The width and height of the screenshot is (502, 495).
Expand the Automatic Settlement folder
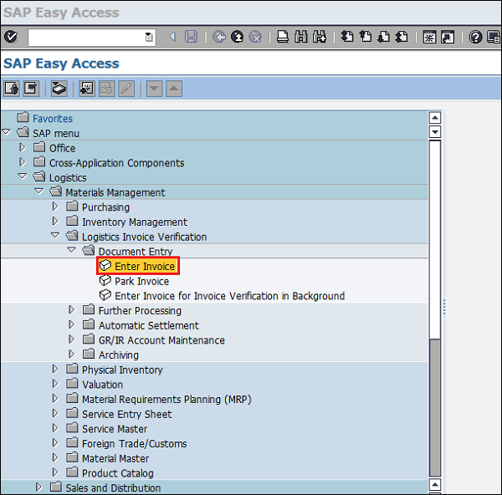point(71,324)
